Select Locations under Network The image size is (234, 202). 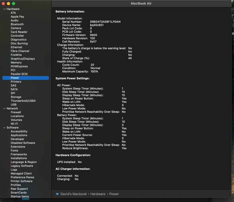[17, 116]
